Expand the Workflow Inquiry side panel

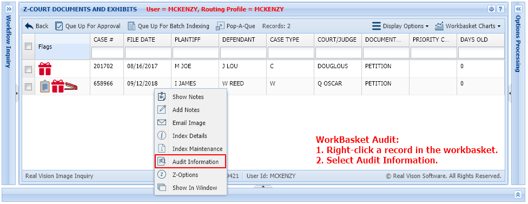9,9
